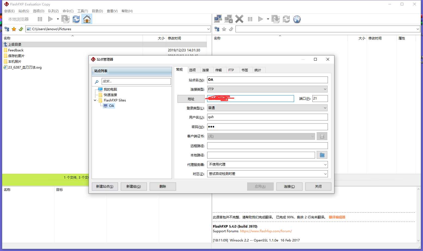
Task: Click the remote pane pause icon
Action: [x=250, y=19]
